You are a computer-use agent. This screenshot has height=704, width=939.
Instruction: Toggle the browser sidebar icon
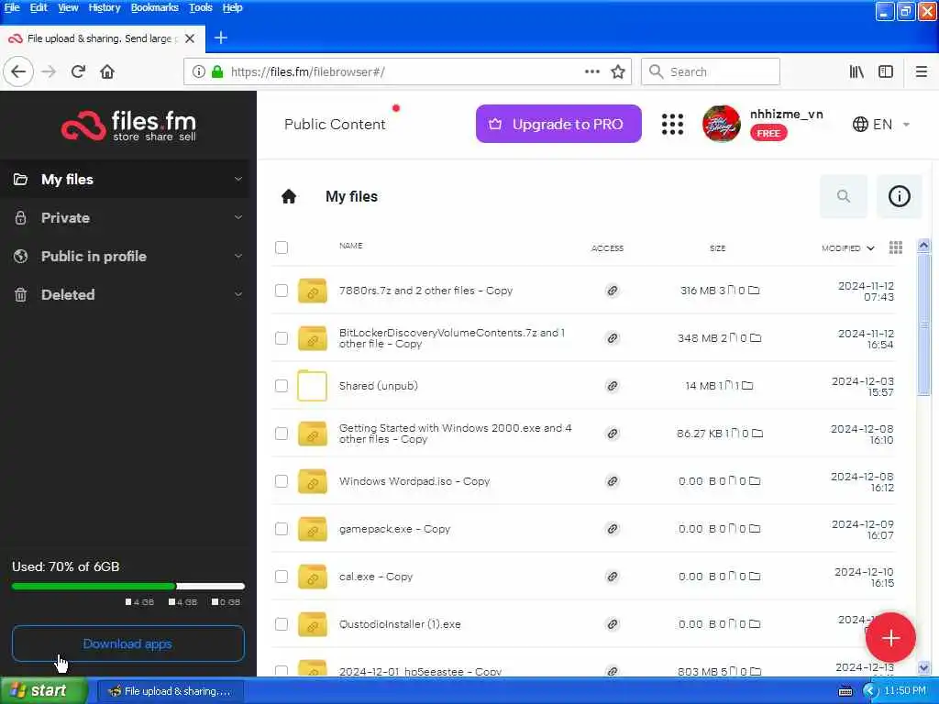pos(886,71)
